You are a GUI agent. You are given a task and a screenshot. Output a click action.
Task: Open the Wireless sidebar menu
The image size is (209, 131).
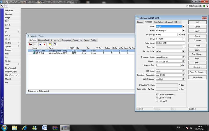(8, 14)
